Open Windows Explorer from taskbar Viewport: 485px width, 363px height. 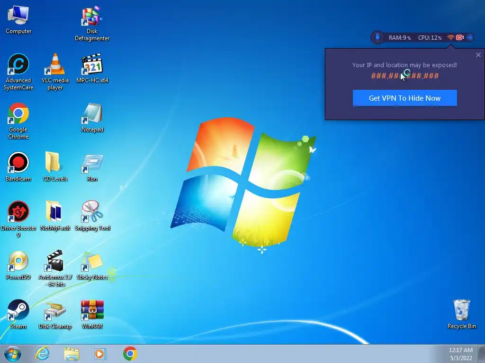[x=72, y=354]
